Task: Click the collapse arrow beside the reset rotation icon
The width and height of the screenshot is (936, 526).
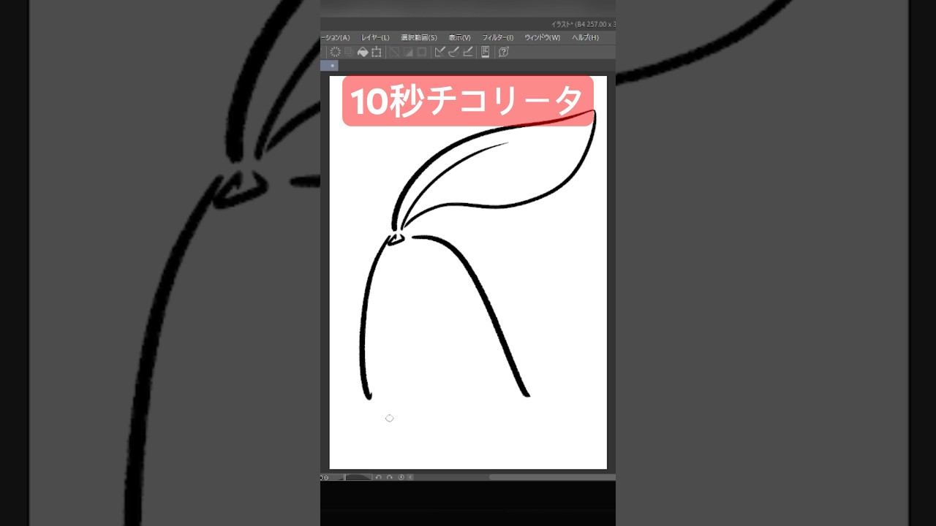Action: [410, 477]
